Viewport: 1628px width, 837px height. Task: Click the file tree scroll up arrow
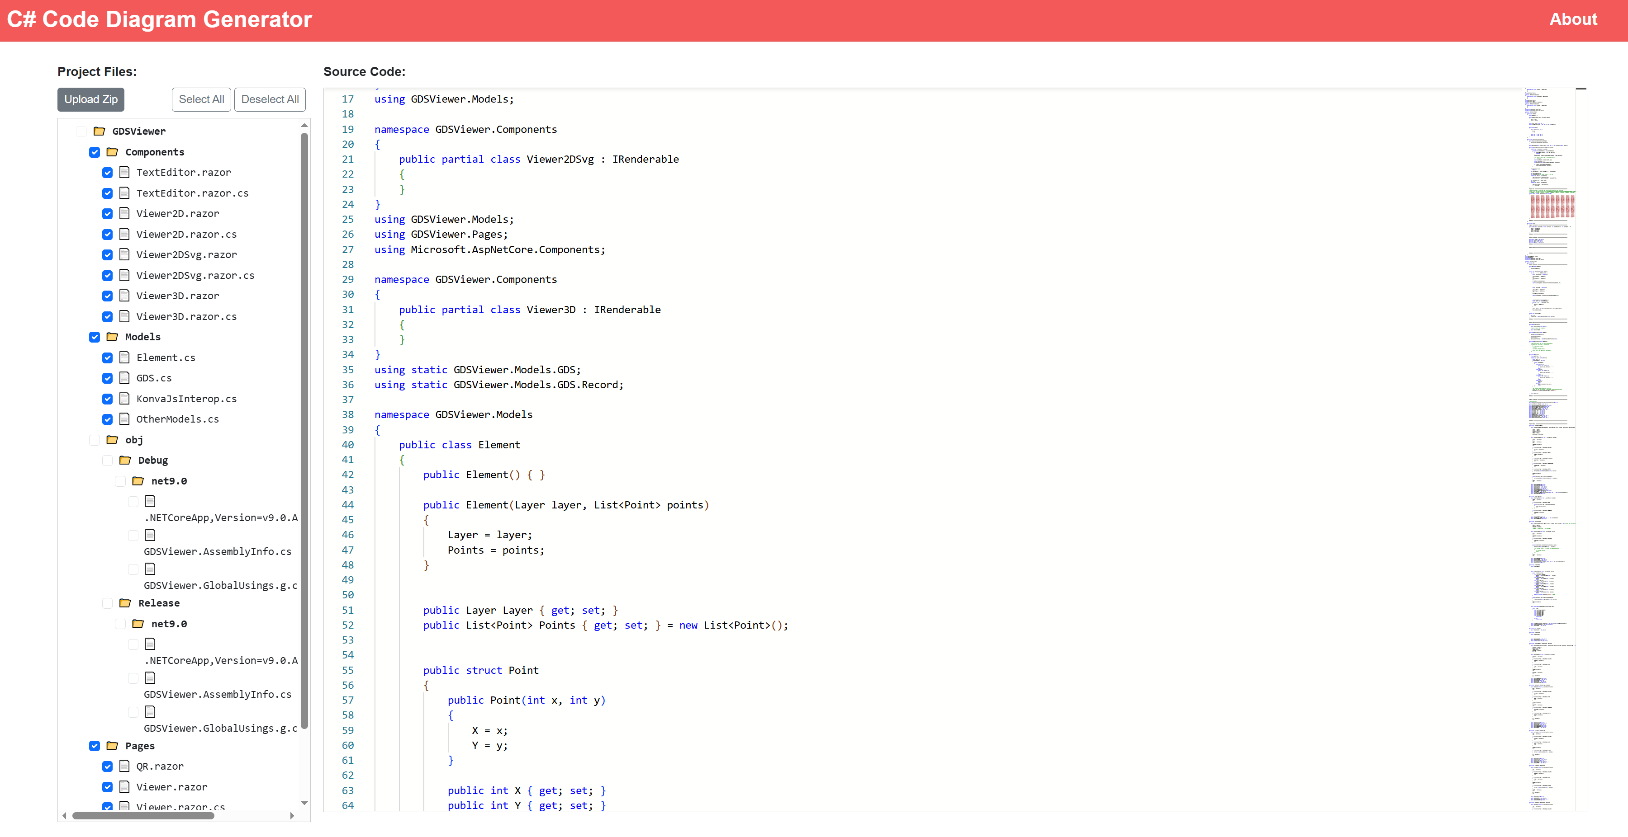click(x=304, y=126)
